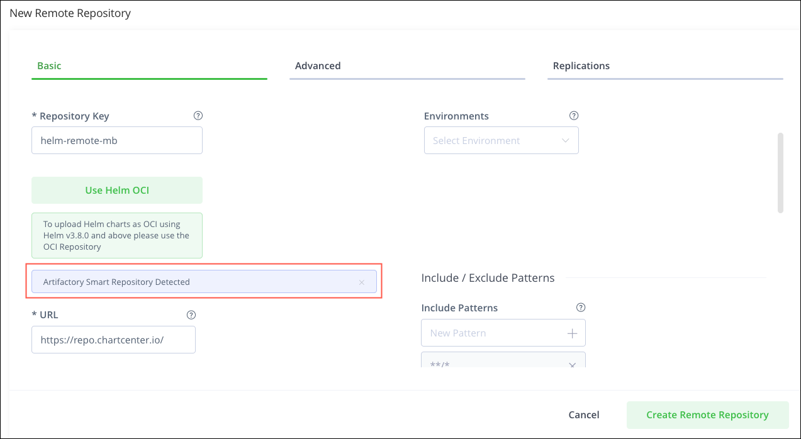Click the Environments dropdown chevron
Screen dimensions: 801x439
565,140
